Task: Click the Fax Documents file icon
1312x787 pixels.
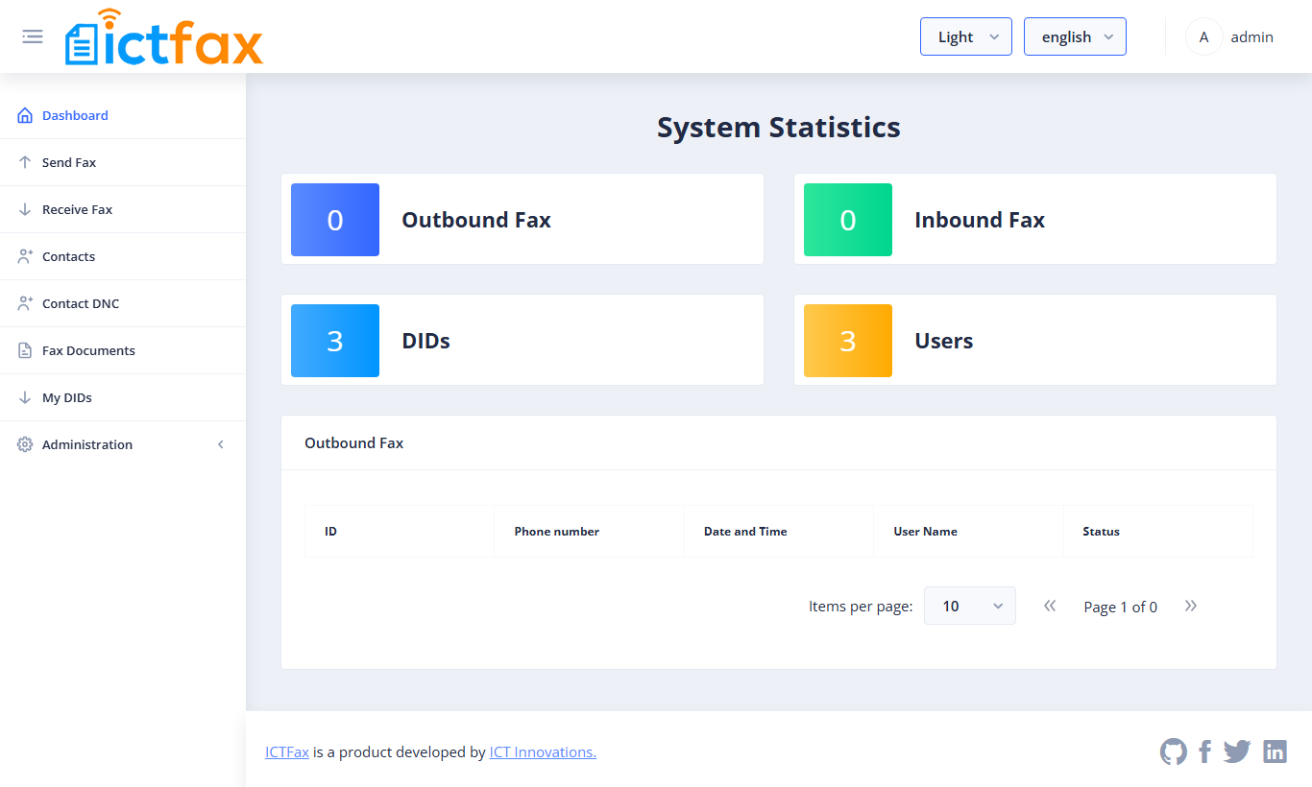Action: point(25,350)
